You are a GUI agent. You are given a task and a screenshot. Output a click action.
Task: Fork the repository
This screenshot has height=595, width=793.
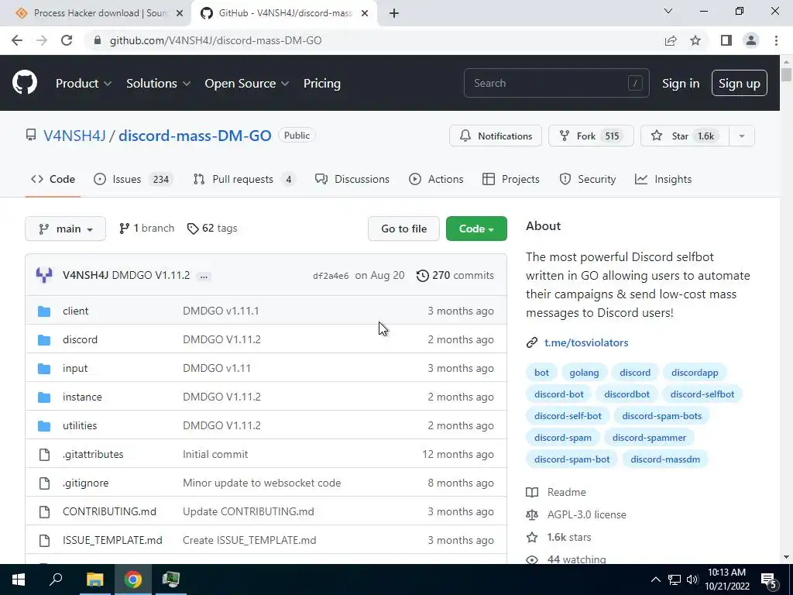pos(591,136)
